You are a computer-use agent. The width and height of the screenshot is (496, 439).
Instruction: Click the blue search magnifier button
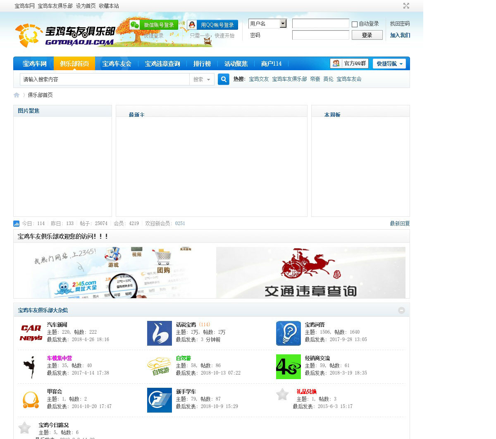point(223,79)
